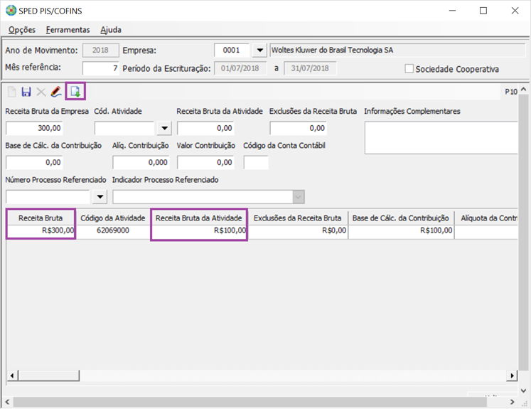Select the 62069000 activity code cell
The height and width of the screenshot is (409, 531).
point(113,230)
